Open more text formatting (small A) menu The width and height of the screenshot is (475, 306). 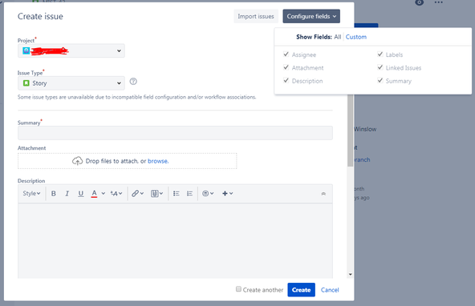point(116,194)
